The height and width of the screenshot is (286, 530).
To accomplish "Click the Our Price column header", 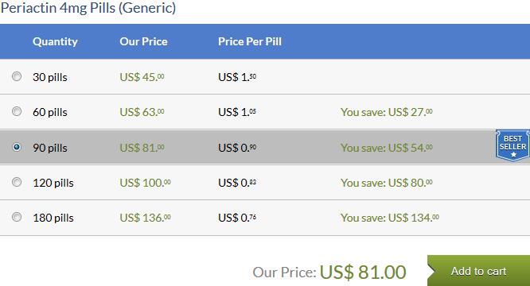I will (x=143, y=41).
